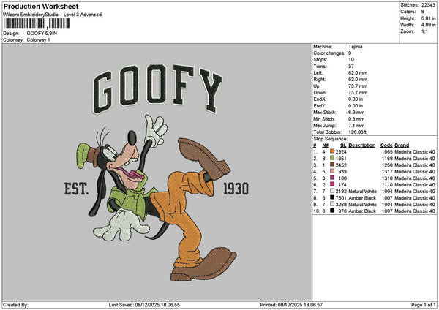The height and width of the screenshot is (310, 439).
Task: Select the purple swatch in stop 5
Action: 332,177
